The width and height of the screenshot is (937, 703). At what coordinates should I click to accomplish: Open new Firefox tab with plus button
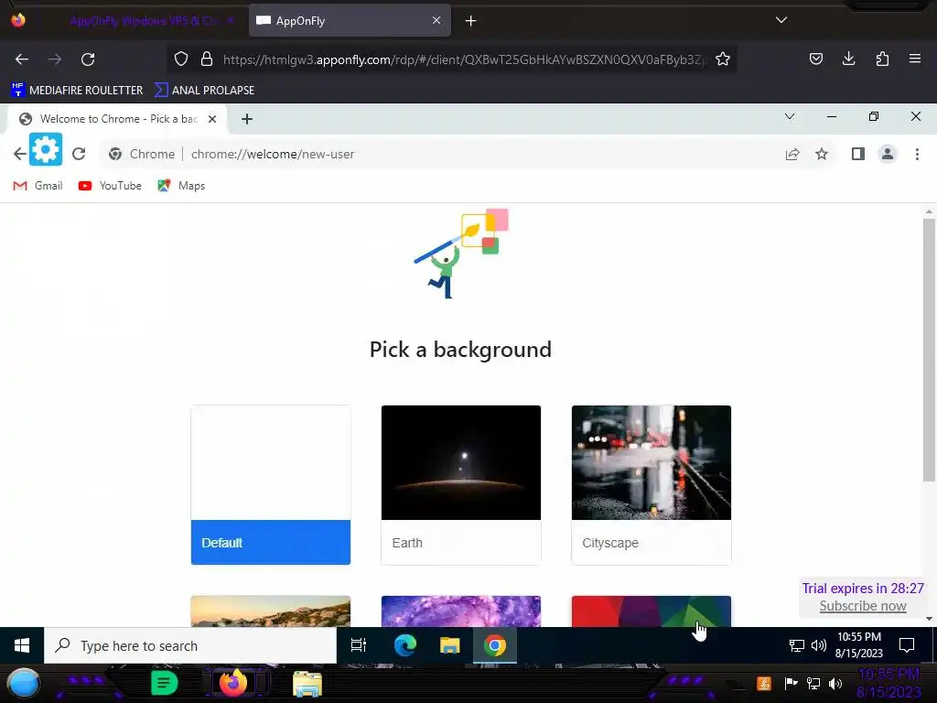471,21
